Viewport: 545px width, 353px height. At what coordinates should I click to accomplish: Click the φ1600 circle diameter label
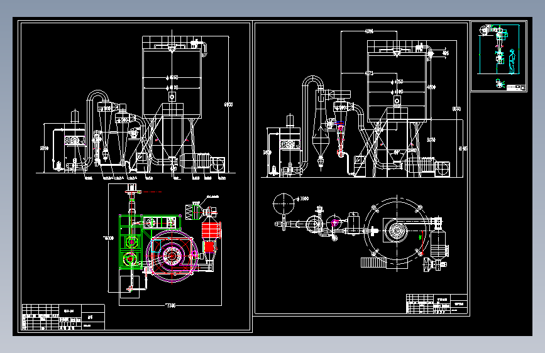pyautogui.click(x=302, y=198)
